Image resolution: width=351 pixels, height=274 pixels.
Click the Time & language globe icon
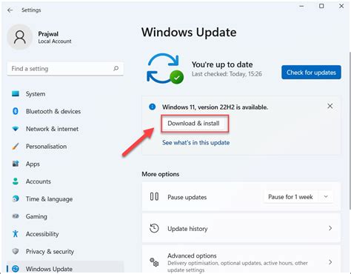(x=16, y=198)
